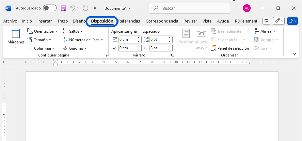302x141 pixels.
Task: Click the first line indent marker on ruler
Action: 56,60
